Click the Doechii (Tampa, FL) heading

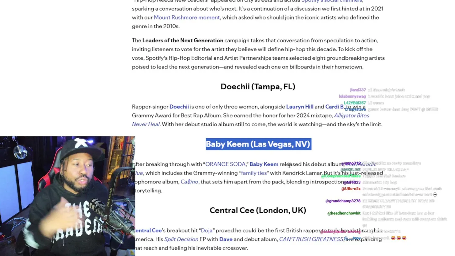[258, 86]
